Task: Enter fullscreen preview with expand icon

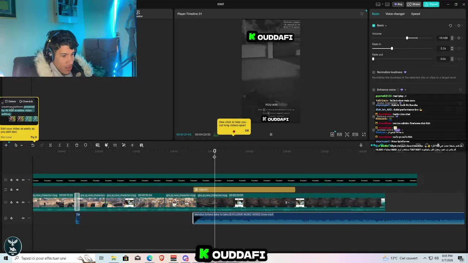Action: [364, 134]
